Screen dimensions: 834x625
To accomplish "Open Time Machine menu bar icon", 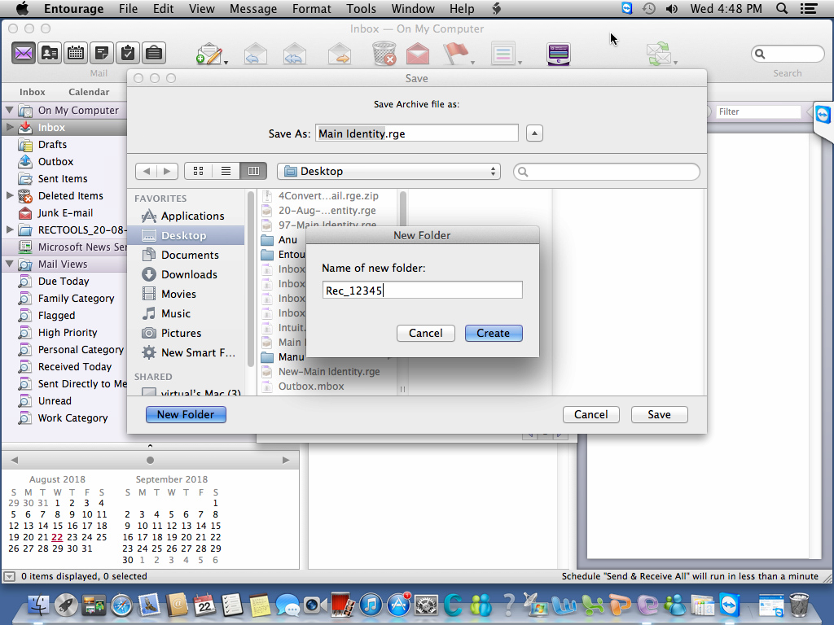I will click(x=649, y=8).
